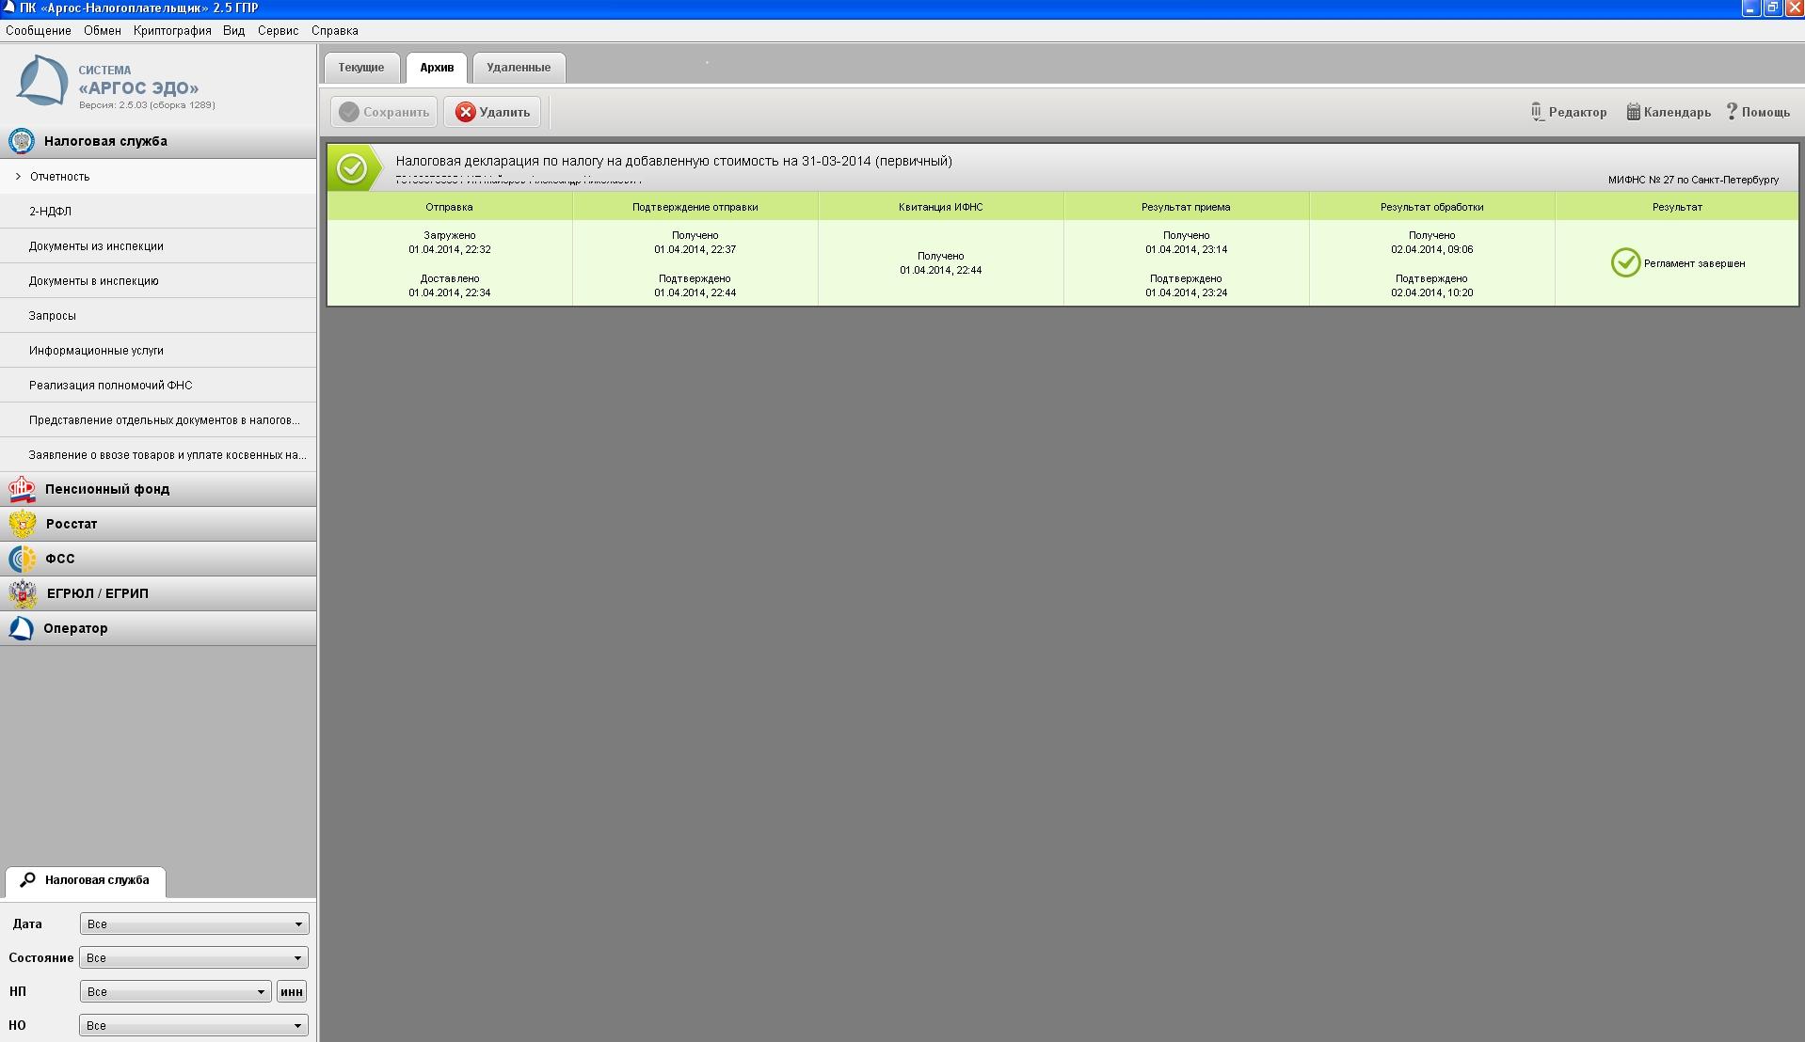Open the НО filter dropdown
1805x1042 pixels.
click(x=194, y=1025)
